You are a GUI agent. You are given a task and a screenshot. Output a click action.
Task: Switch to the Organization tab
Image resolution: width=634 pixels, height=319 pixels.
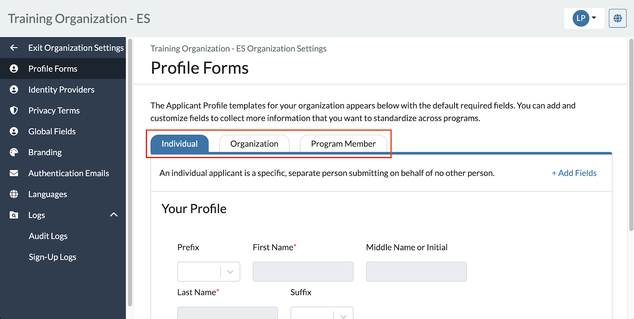(254, 143)
